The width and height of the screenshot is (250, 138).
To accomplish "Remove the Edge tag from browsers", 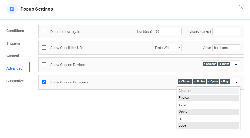I will (x=222, y=82).
